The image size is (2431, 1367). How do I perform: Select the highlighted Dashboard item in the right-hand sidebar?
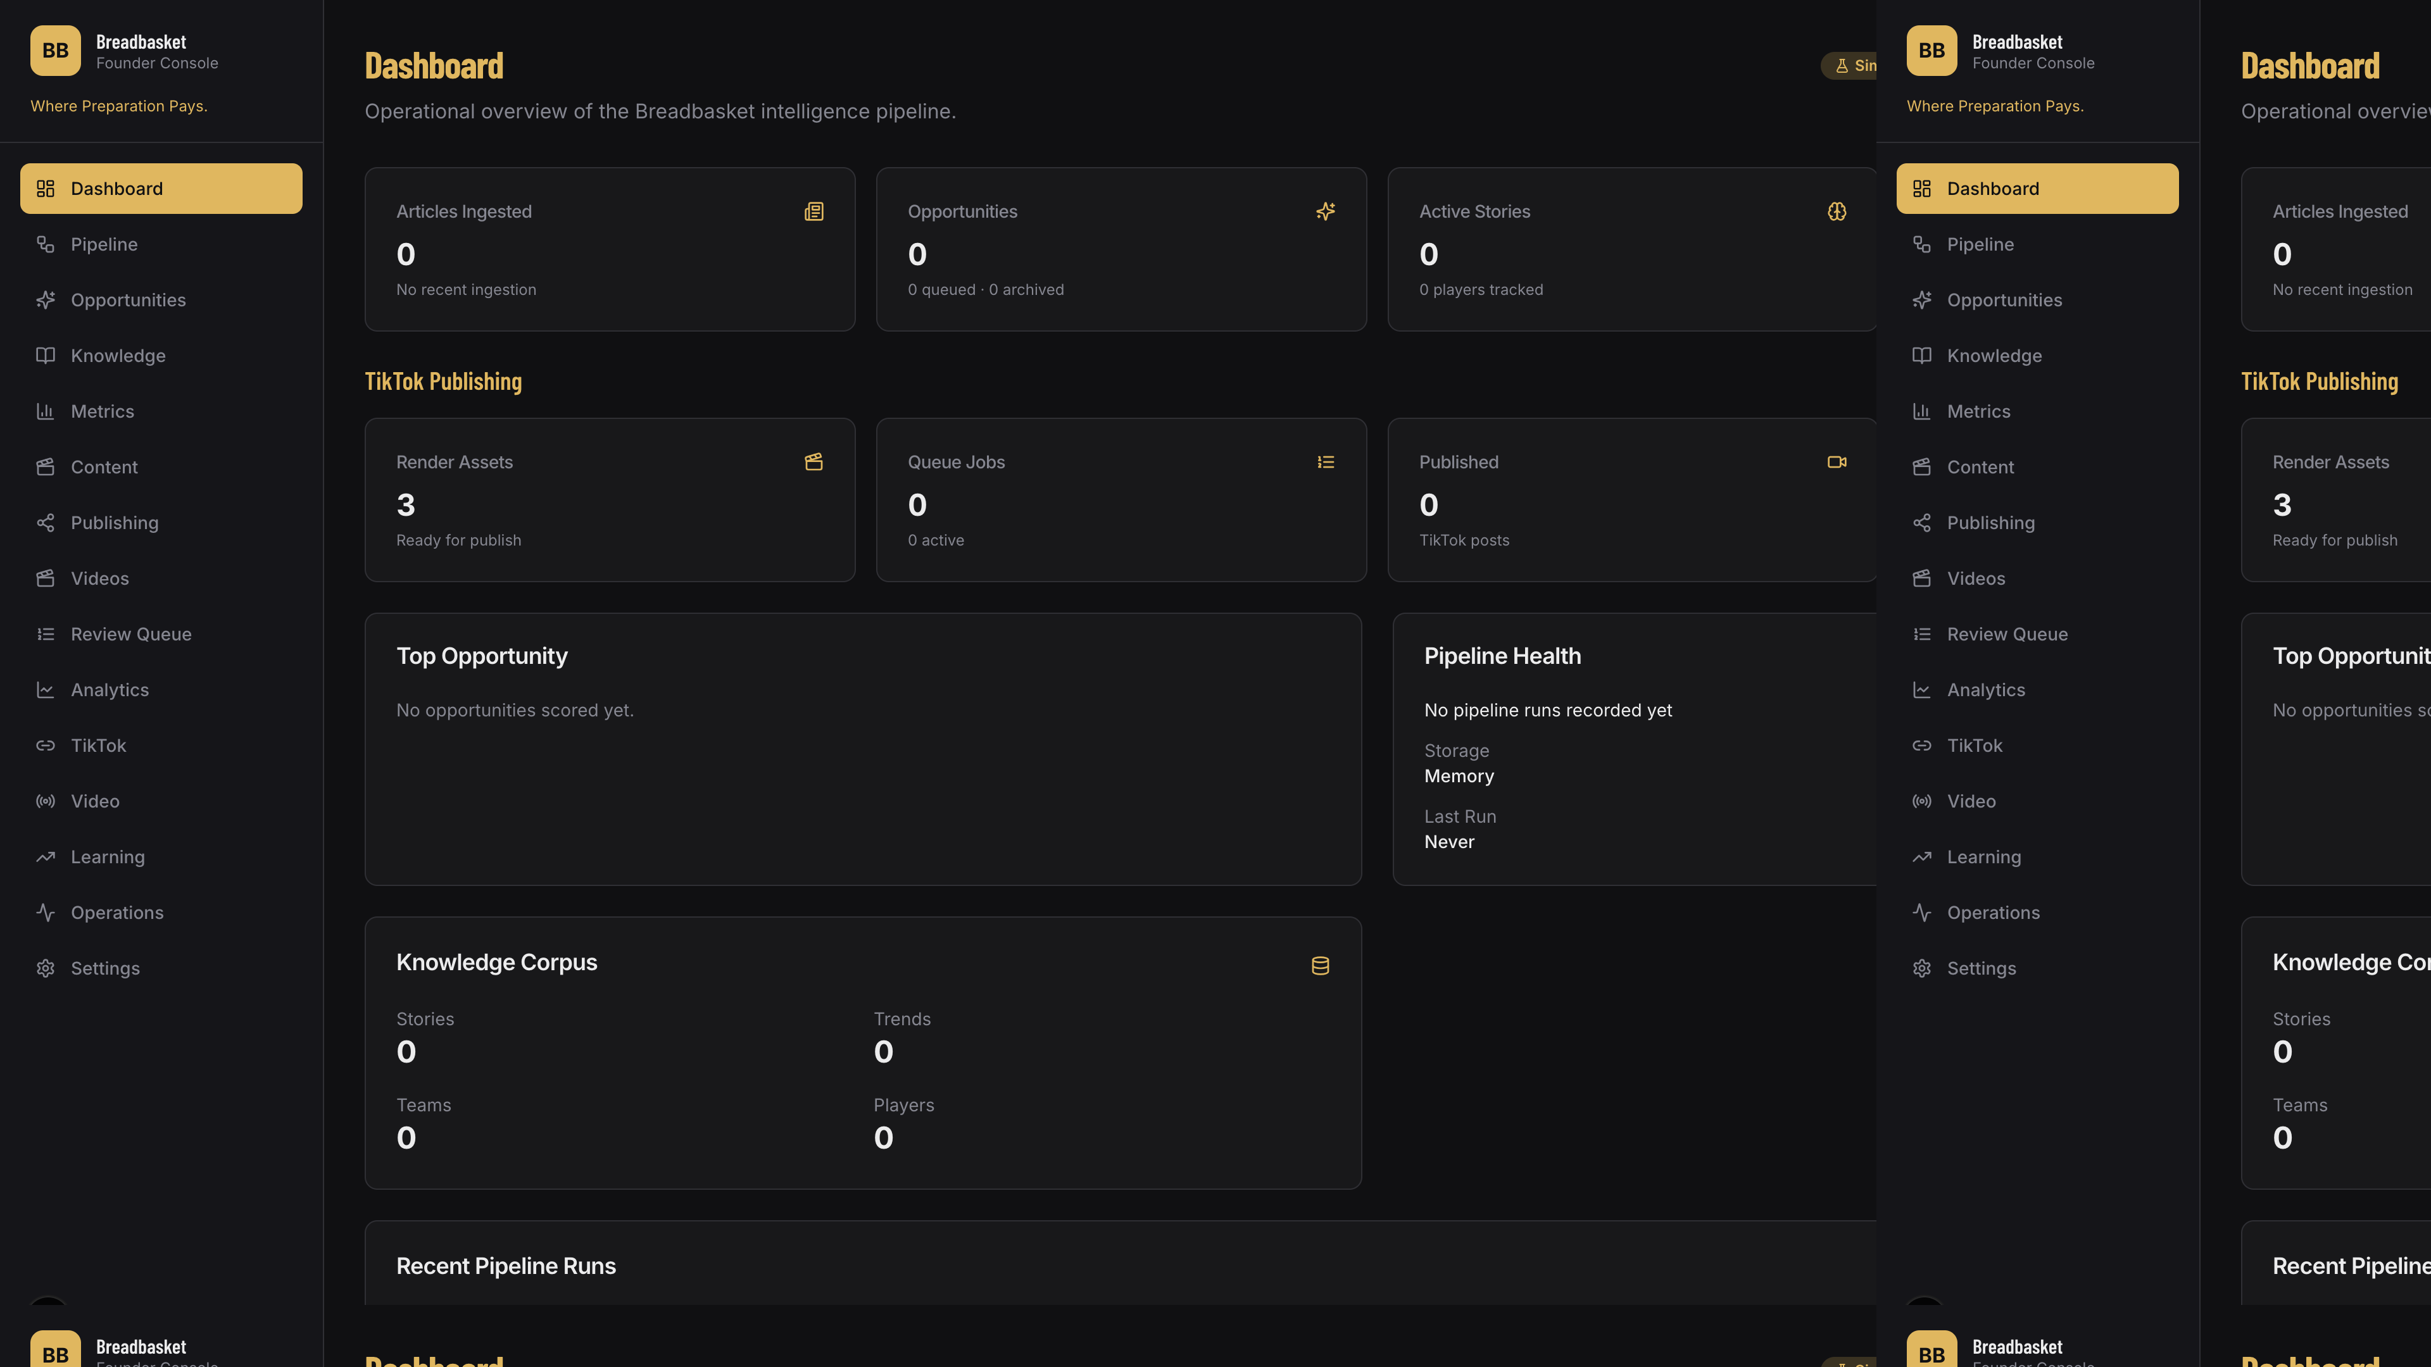(x=2037, y=189)
